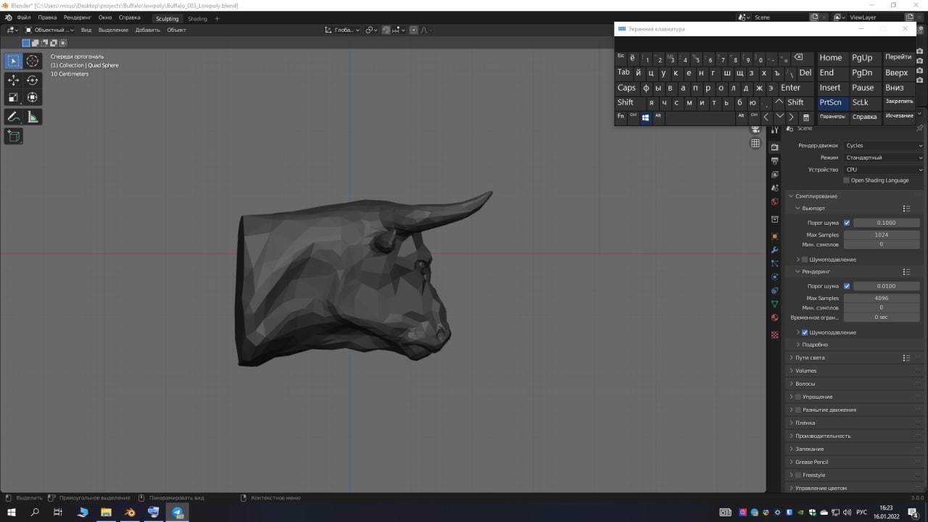Activate the 3D Cursor tool
This screenshot has height=522, width=928.
point(33,61)
